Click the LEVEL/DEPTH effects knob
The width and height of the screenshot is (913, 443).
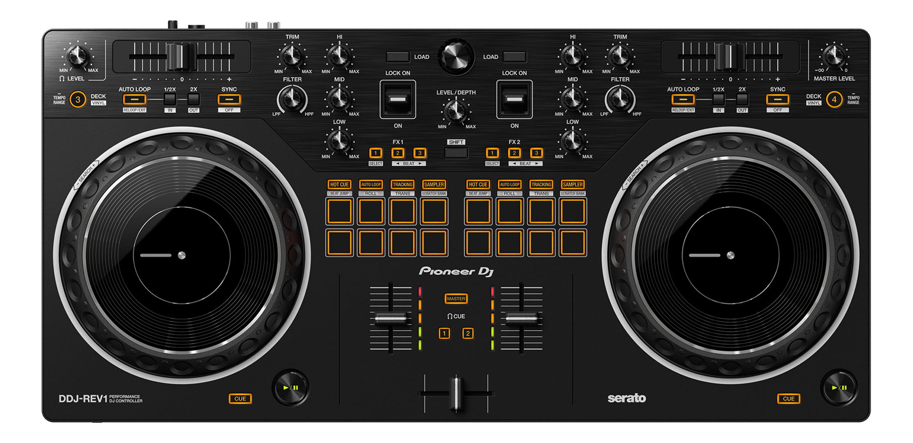tap(456, 111)
